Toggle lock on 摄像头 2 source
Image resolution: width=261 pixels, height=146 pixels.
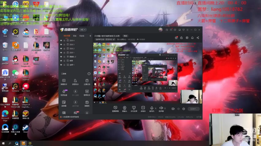64,56
